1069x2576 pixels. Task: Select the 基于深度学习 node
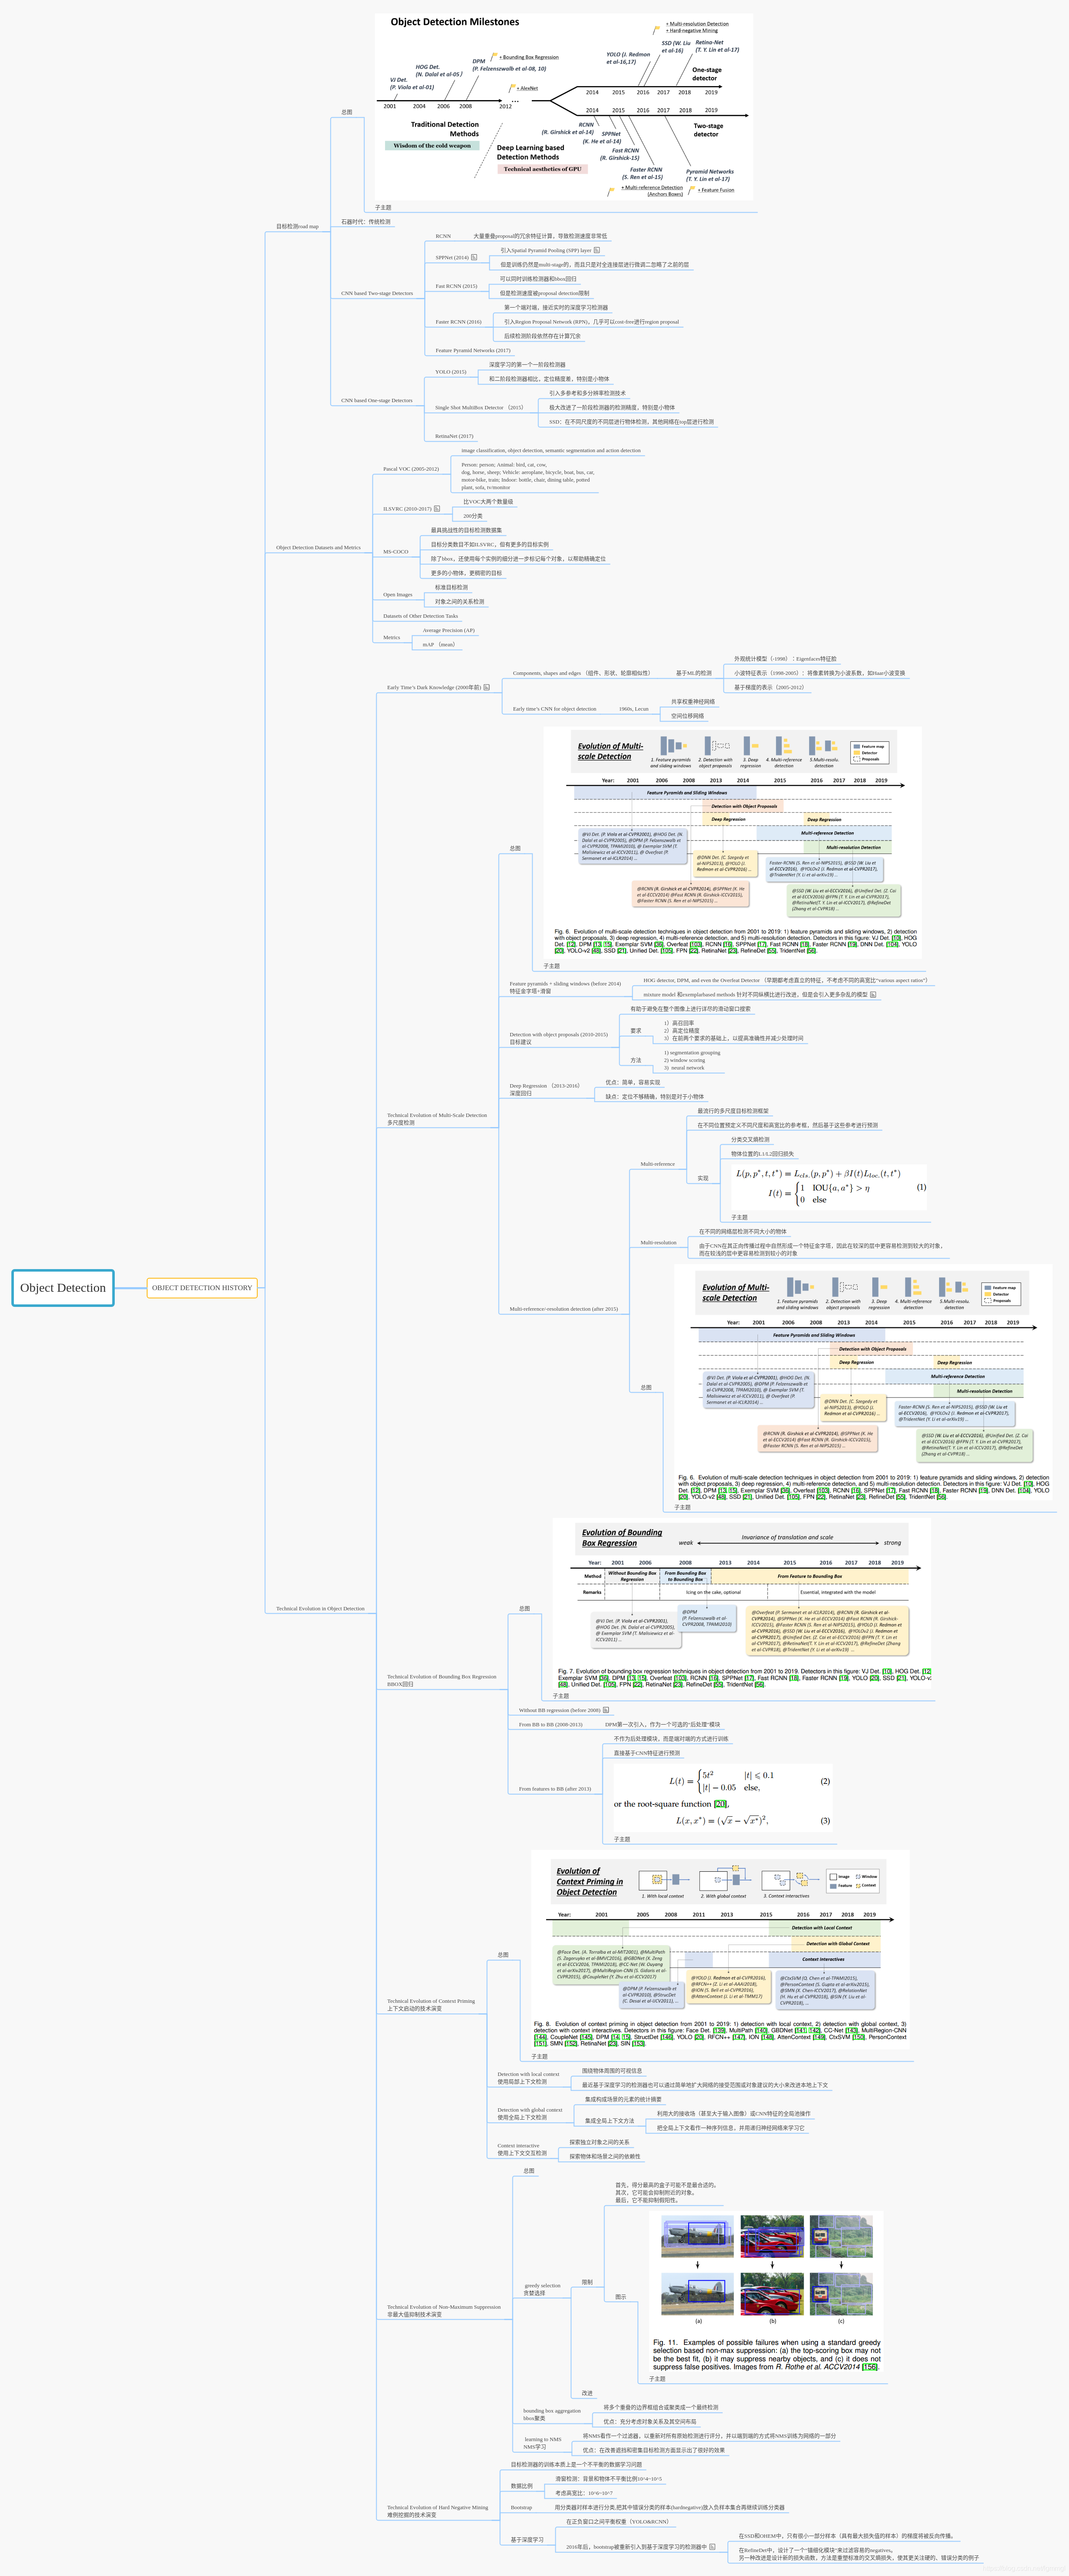(x=527, y=2539)
